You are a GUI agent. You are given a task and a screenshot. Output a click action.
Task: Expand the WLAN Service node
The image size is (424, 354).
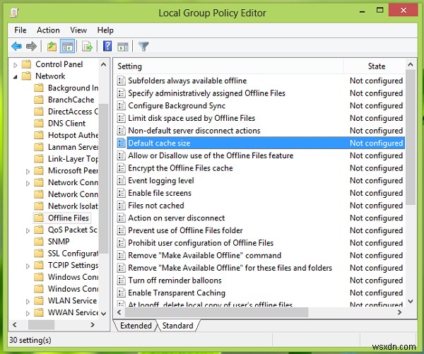(28, 301)
